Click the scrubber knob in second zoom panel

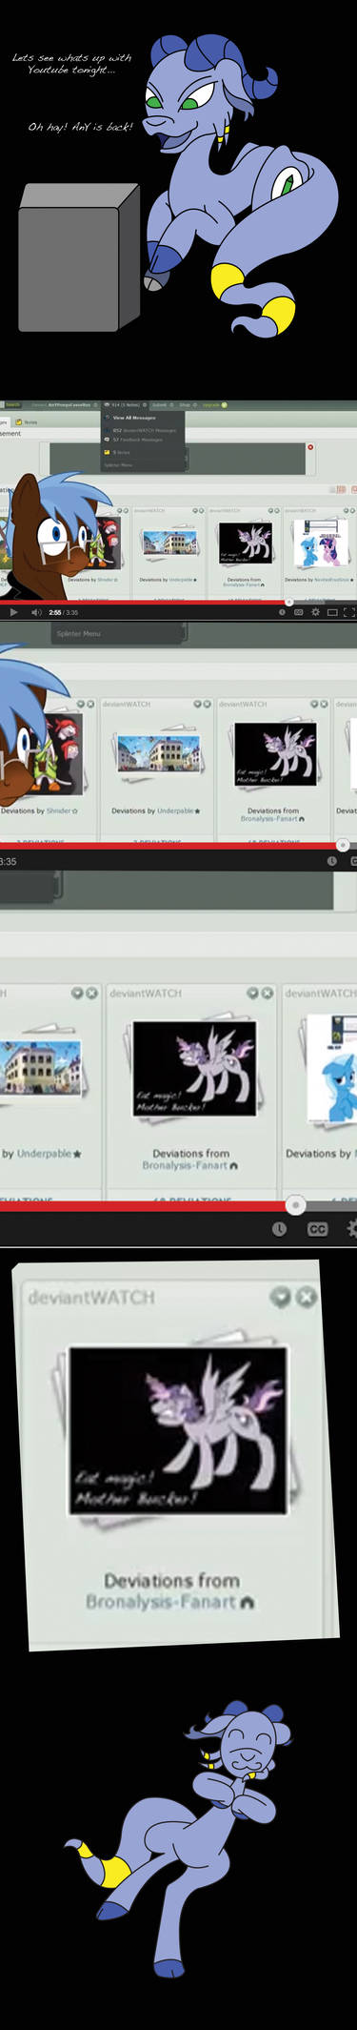point(343,845)
